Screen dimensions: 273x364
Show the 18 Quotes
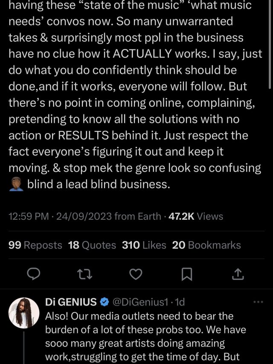(92, 245)
